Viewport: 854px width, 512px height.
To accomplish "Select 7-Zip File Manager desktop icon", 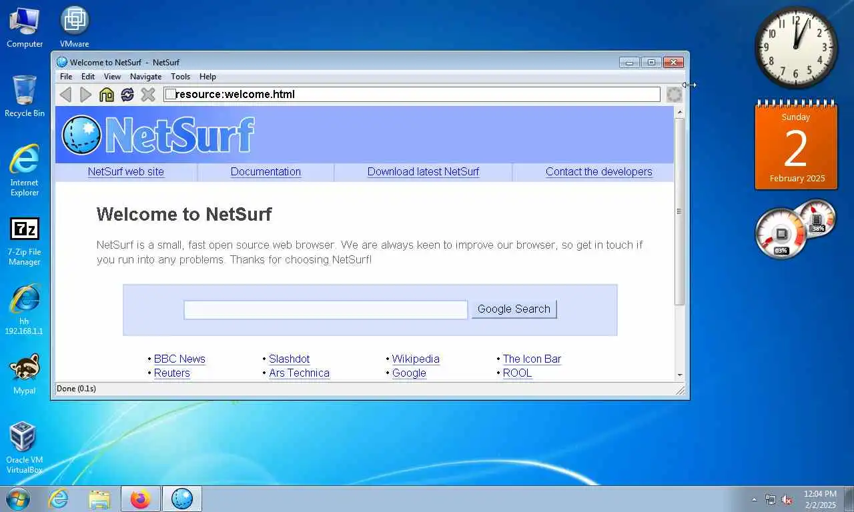I will click(x=25, y=241).
